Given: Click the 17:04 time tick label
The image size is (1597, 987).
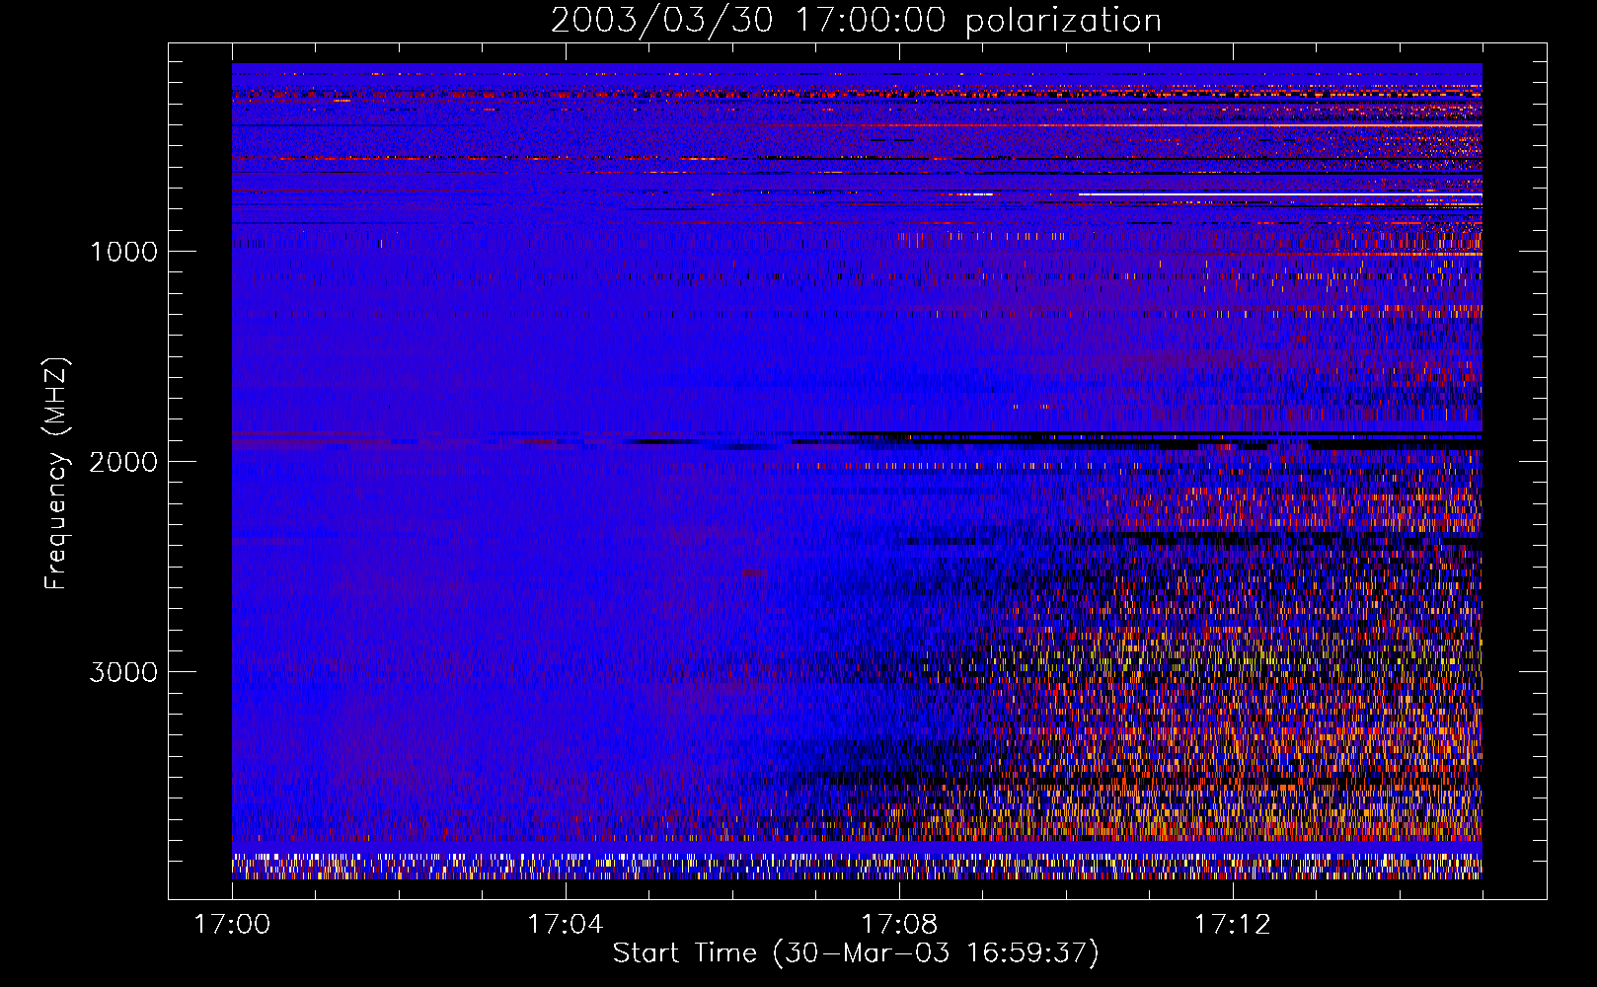Looking at the screenshot, I should point(565,925).
